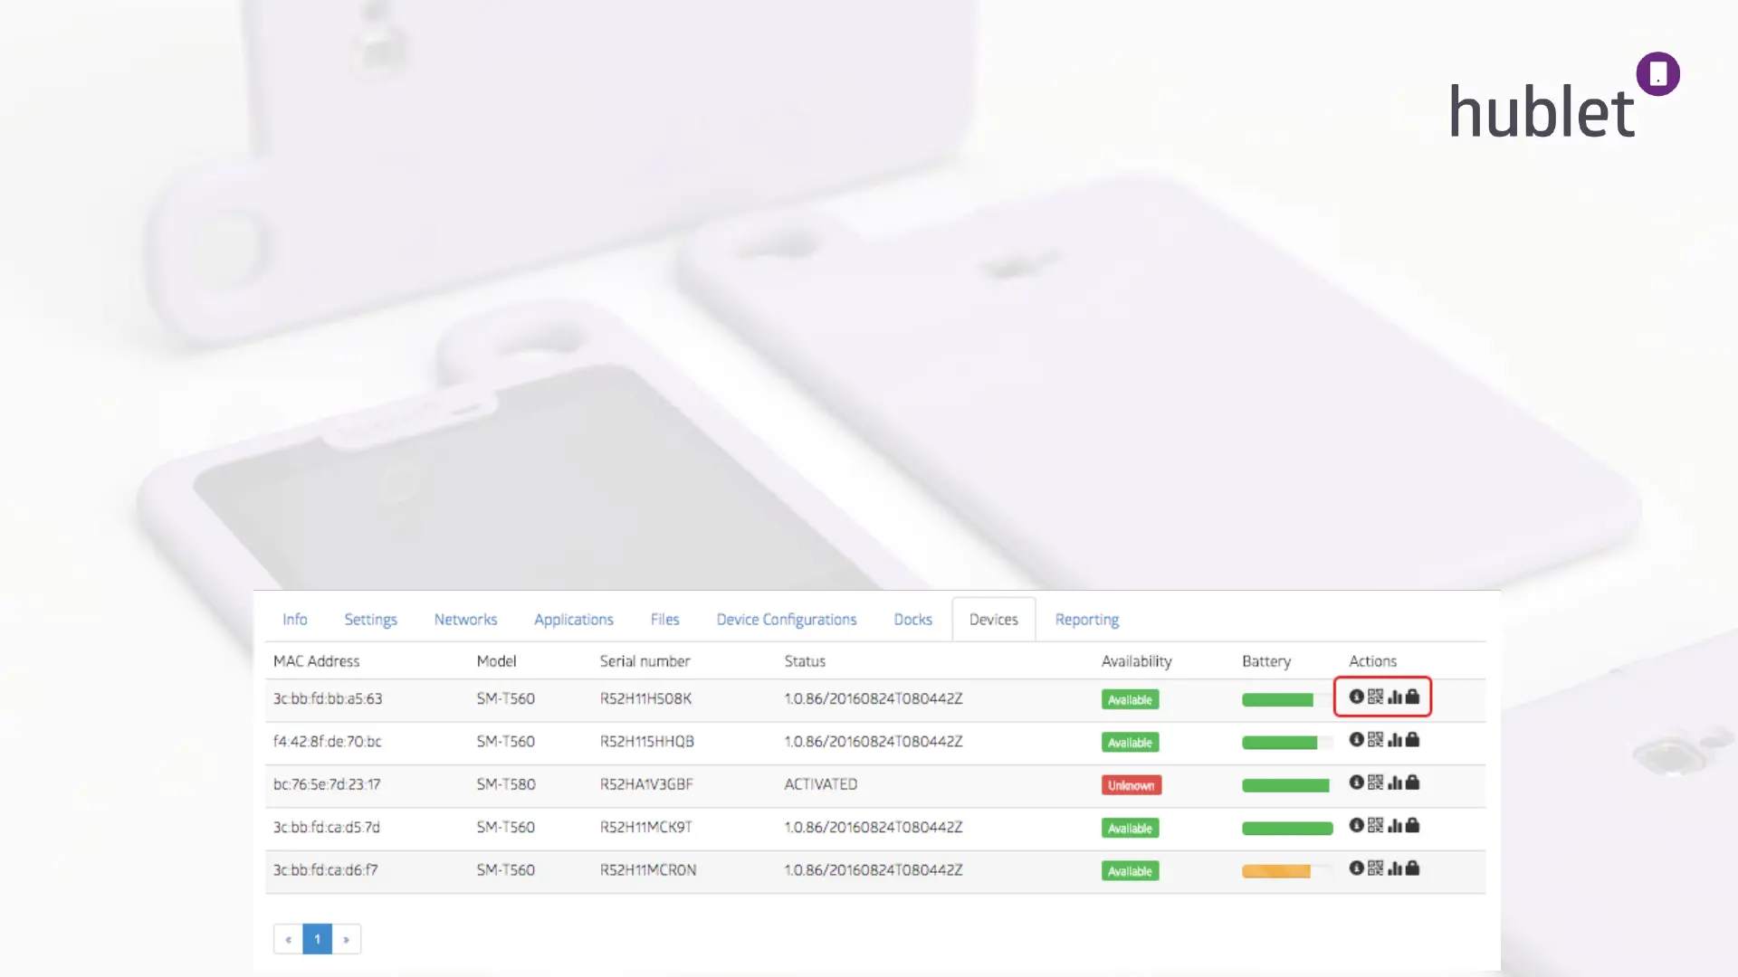
Task: Click the orange battery bar for R52H11MCRON
Action: pos(1276,871)
